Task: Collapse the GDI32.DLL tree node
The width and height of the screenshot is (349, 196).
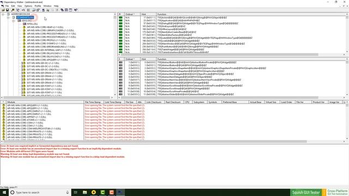Action: [13, 21]
